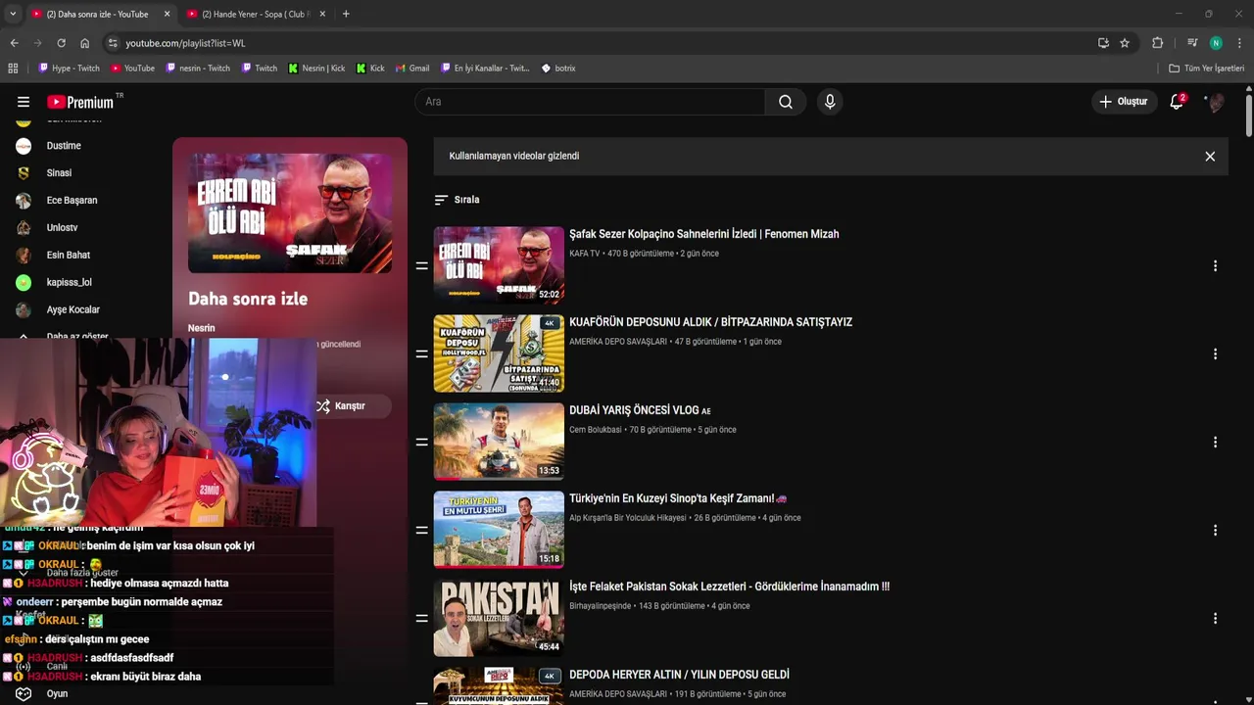
Task: Grab the drag handle of Sinop video row
Action: [x=421, y=531]
